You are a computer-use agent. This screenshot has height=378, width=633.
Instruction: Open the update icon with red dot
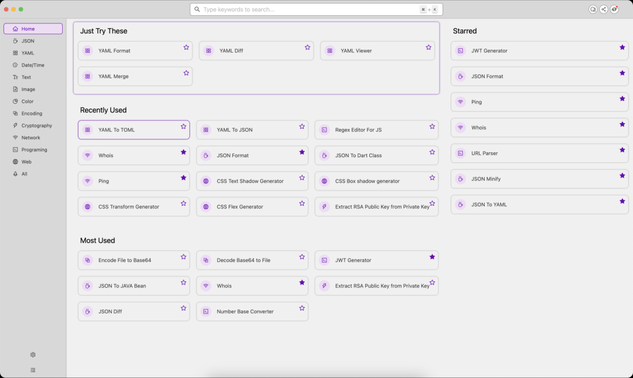[614, 9]
